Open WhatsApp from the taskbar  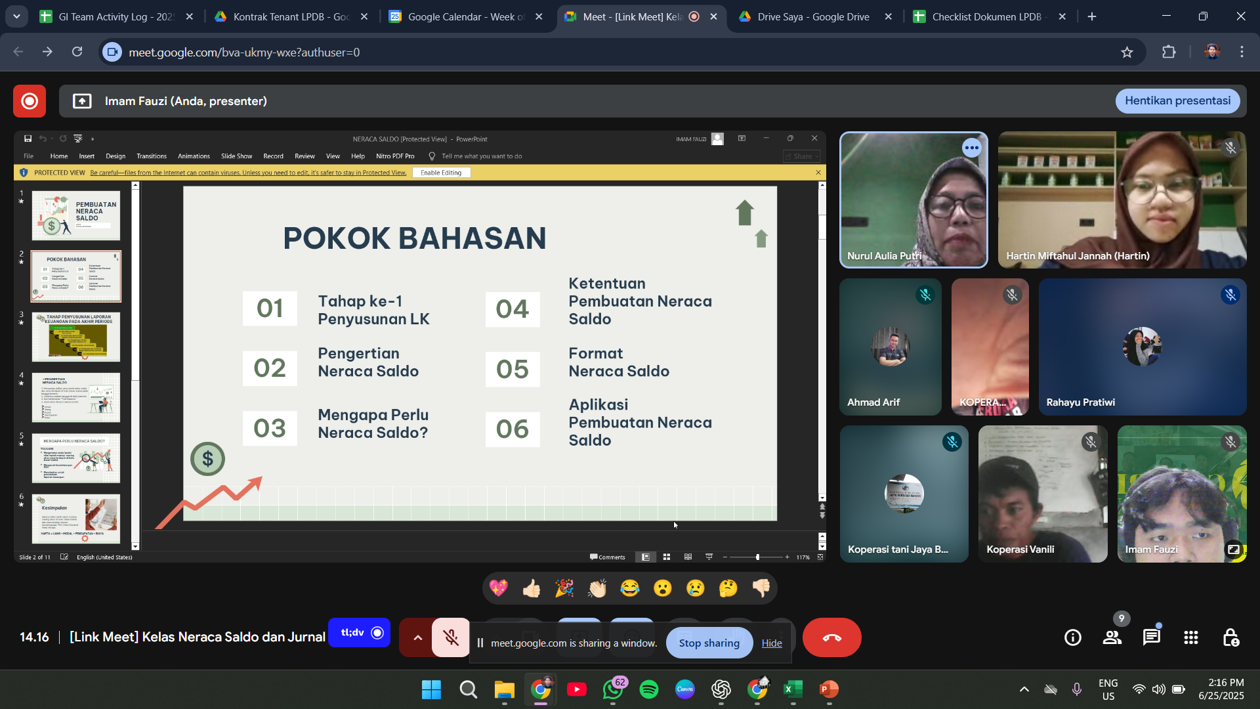click(613, 689)
